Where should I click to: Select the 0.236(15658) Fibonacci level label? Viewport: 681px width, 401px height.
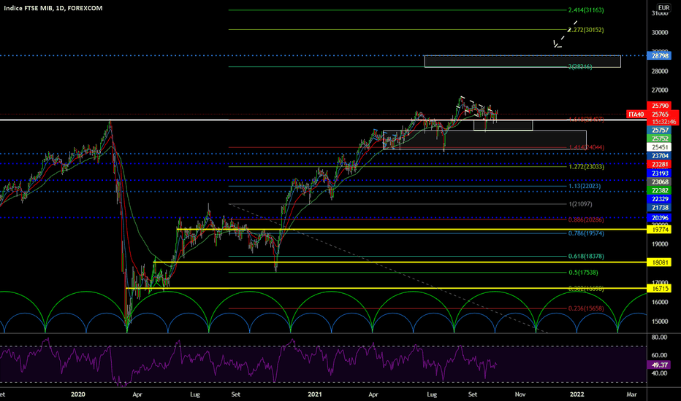pos(586,308)
